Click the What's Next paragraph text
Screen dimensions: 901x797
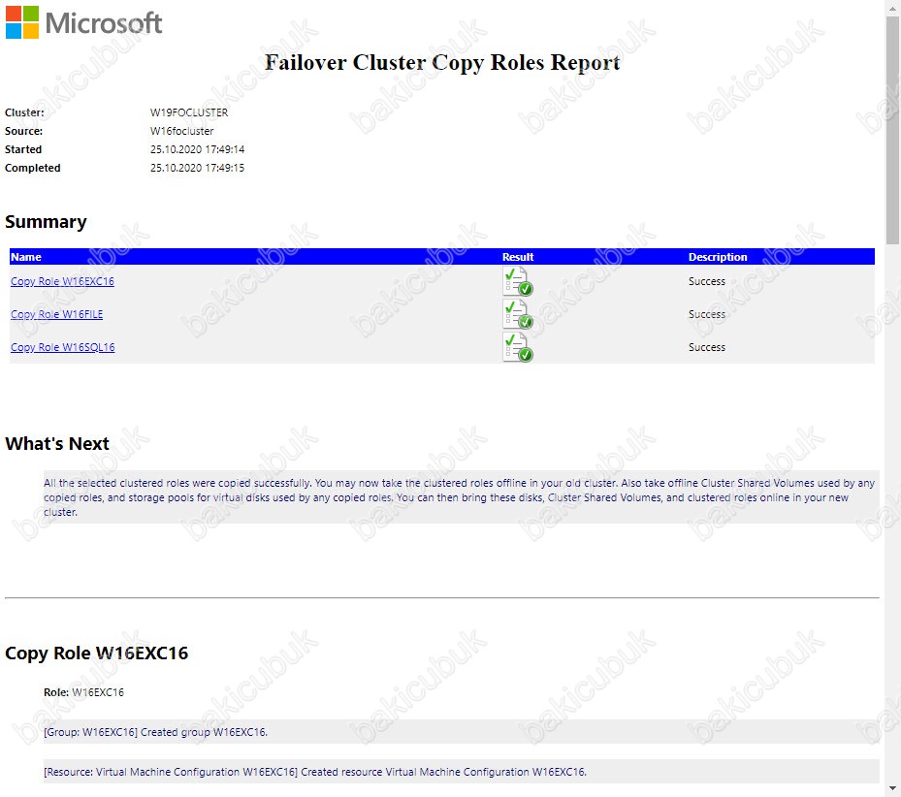461,497
